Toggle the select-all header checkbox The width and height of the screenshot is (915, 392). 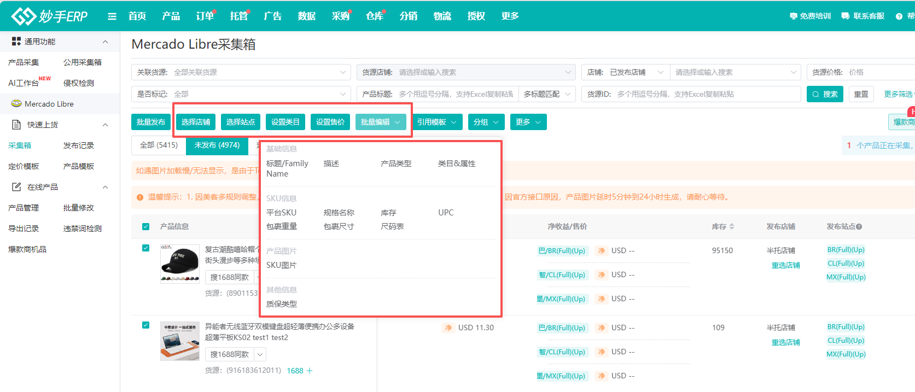pyautogui.click(x=145, y=226)
